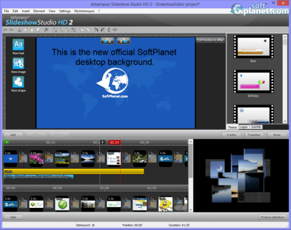Open the MyAshampoo menu
The height and width of the screenshot is (230, 291).
[84, 11]
